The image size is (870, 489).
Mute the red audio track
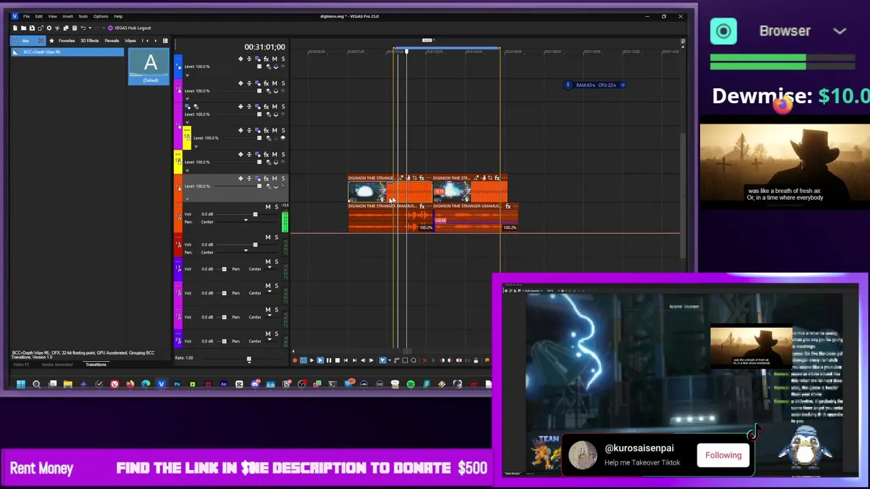click(268, 237)
